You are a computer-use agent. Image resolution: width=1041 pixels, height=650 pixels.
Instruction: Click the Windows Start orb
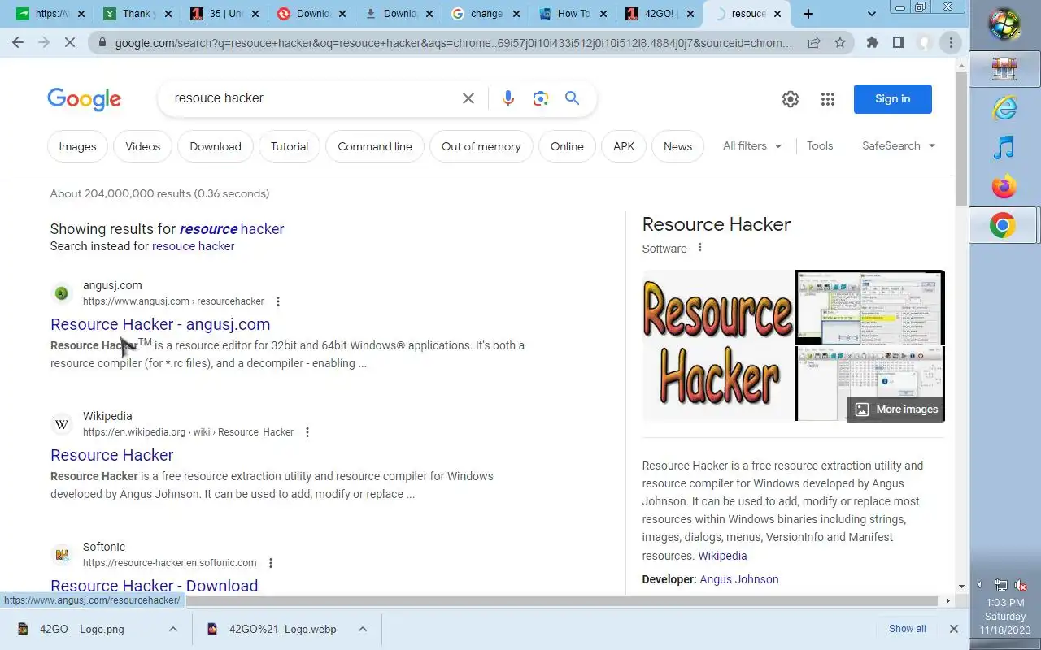[1005, 24]
